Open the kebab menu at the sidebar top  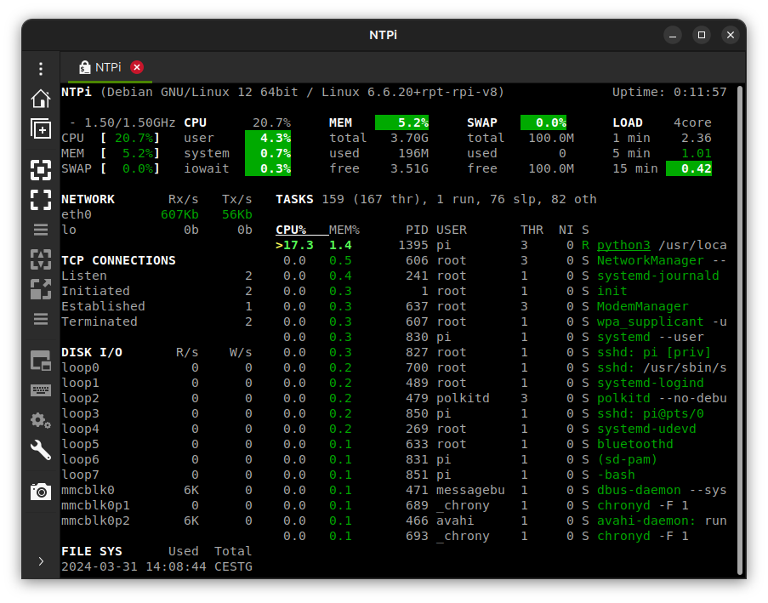(40, 68)
